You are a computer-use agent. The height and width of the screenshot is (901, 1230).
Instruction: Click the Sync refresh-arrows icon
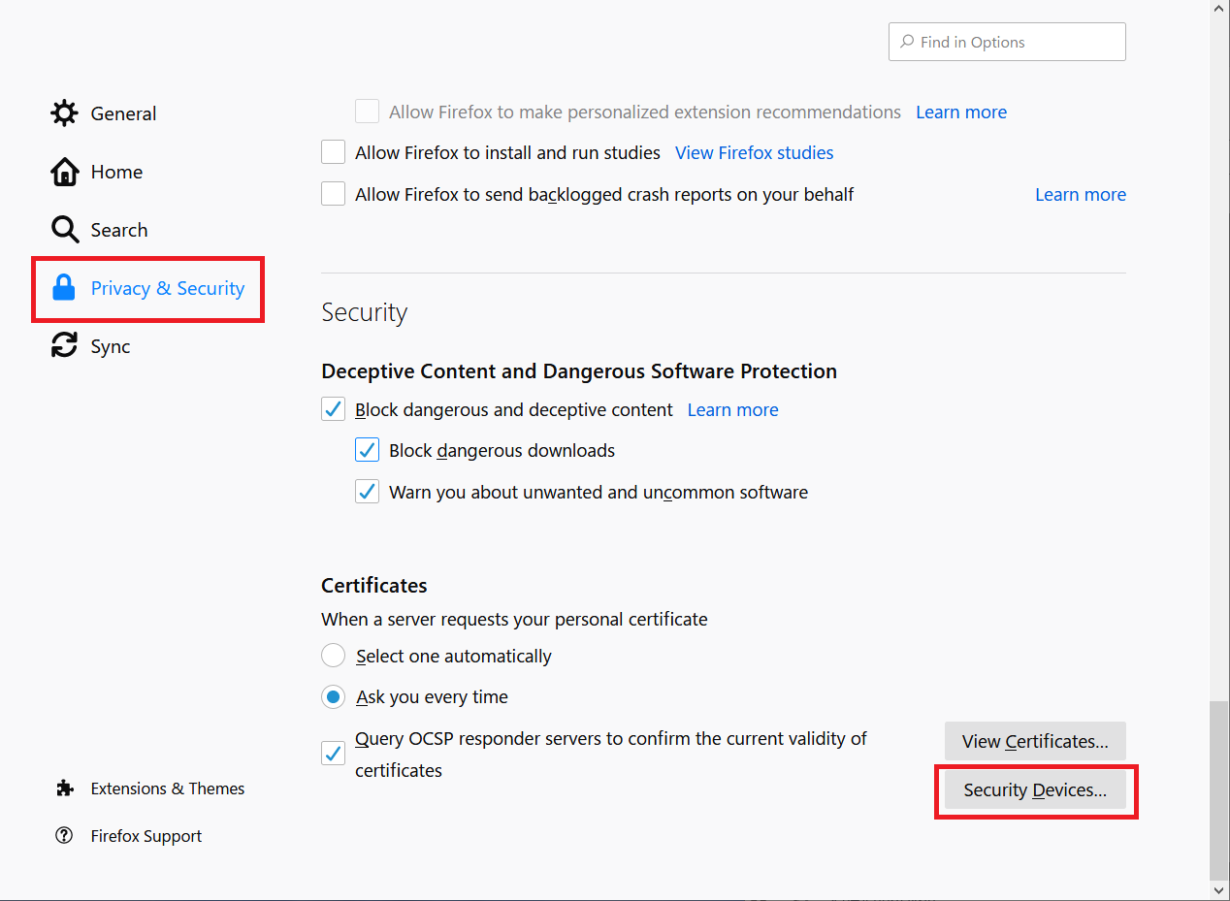coord(64,345)
